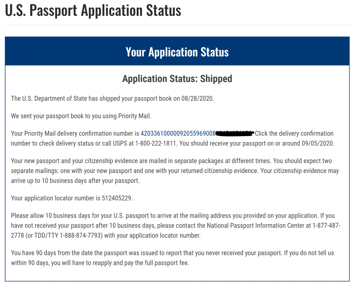Click the shipped date 08/28/2020

click(x=197, y=98)
